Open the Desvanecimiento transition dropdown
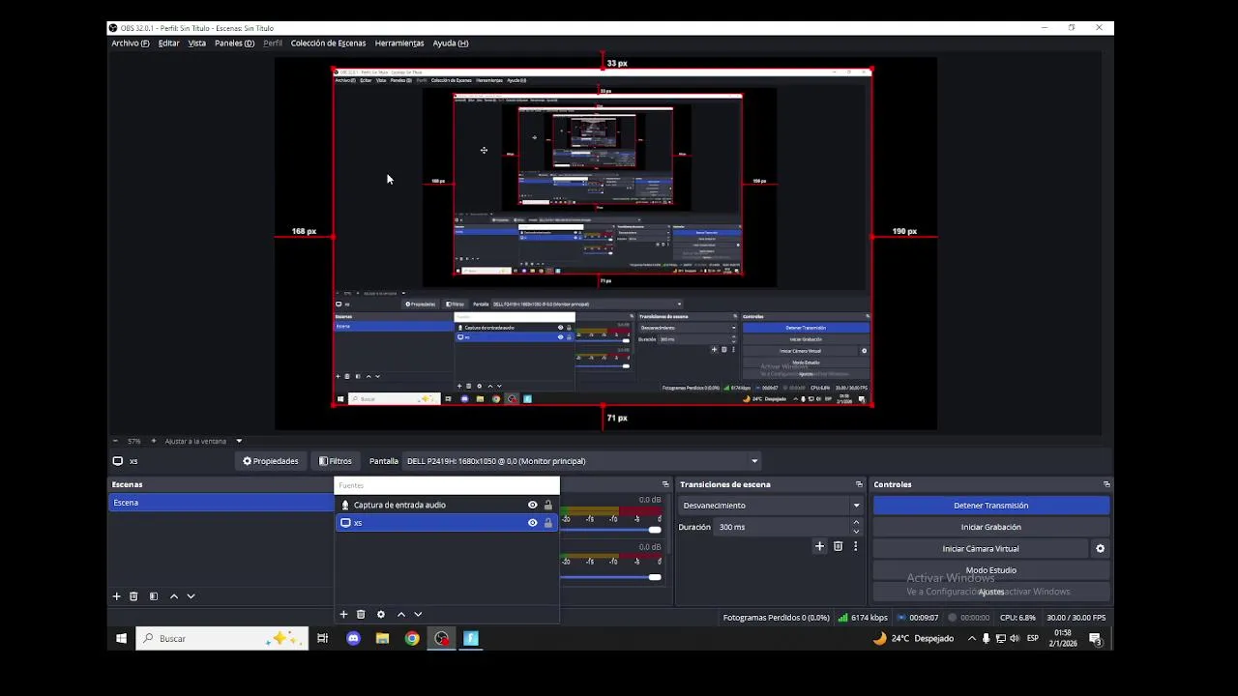The width and height of the screenshot is (1238, 696). click(770, 506)
